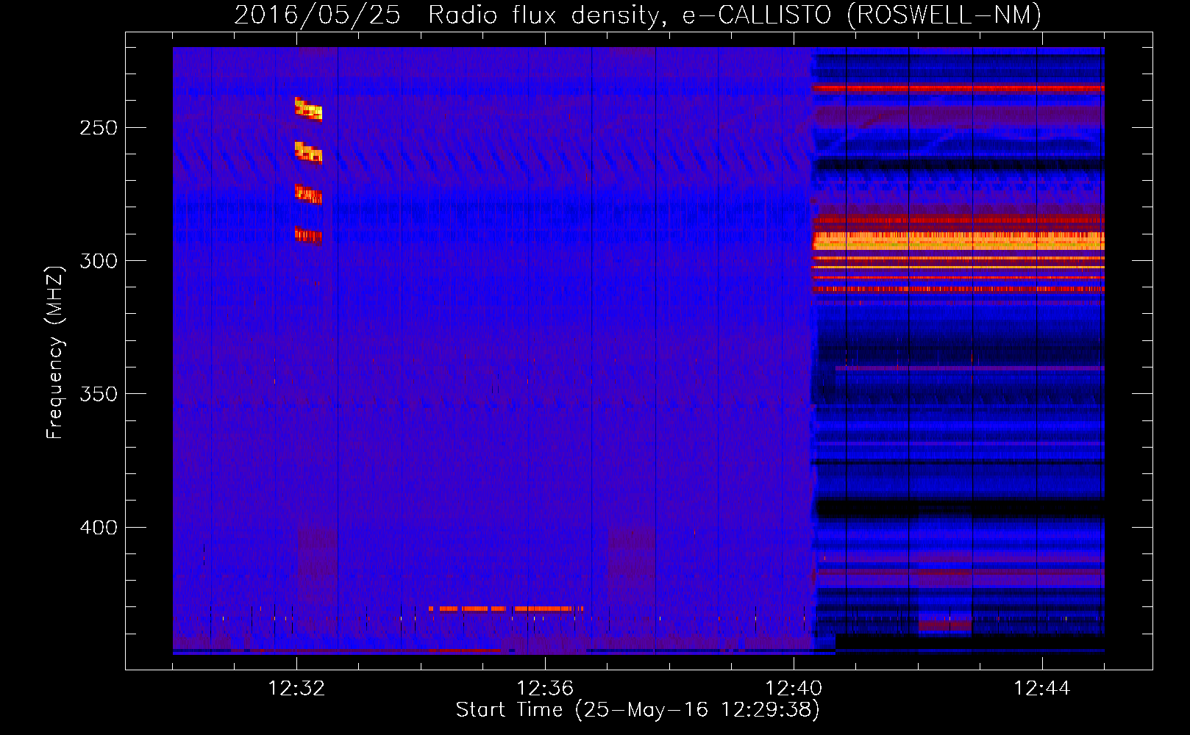Click the bright yellow band near 293 MHz

click(958, 241)
